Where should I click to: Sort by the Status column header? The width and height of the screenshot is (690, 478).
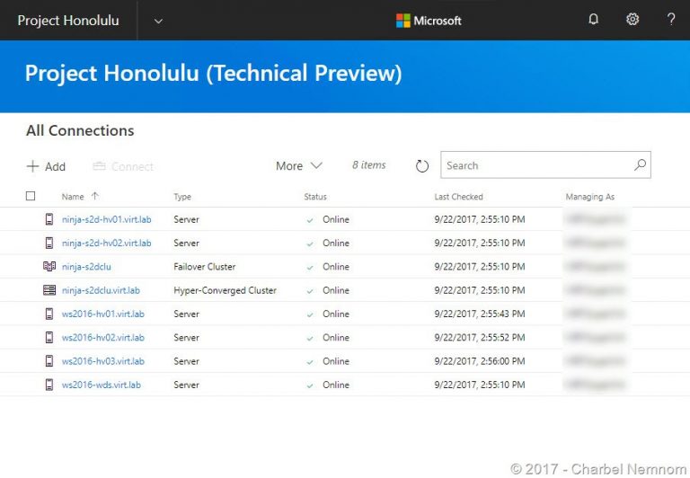(x=315, y=197)
